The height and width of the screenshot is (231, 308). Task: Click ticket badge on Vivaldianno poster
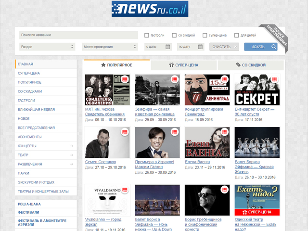click(x=125, y=190)
